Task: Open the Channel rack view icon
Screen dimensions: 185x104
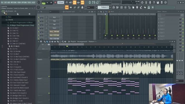Action: point(121,8)
